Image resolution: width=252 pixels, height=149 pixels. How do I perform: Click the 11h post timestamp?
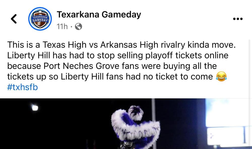coord(62,26)
